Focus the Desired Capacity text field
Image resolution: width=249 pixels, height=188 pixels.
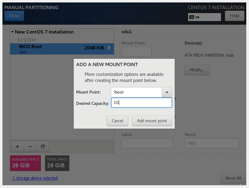[141, 103]
